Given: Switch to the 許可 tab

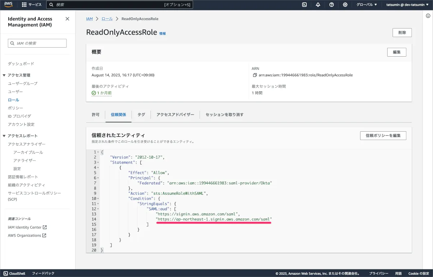Looking at the screenshot, I should 96,115.
